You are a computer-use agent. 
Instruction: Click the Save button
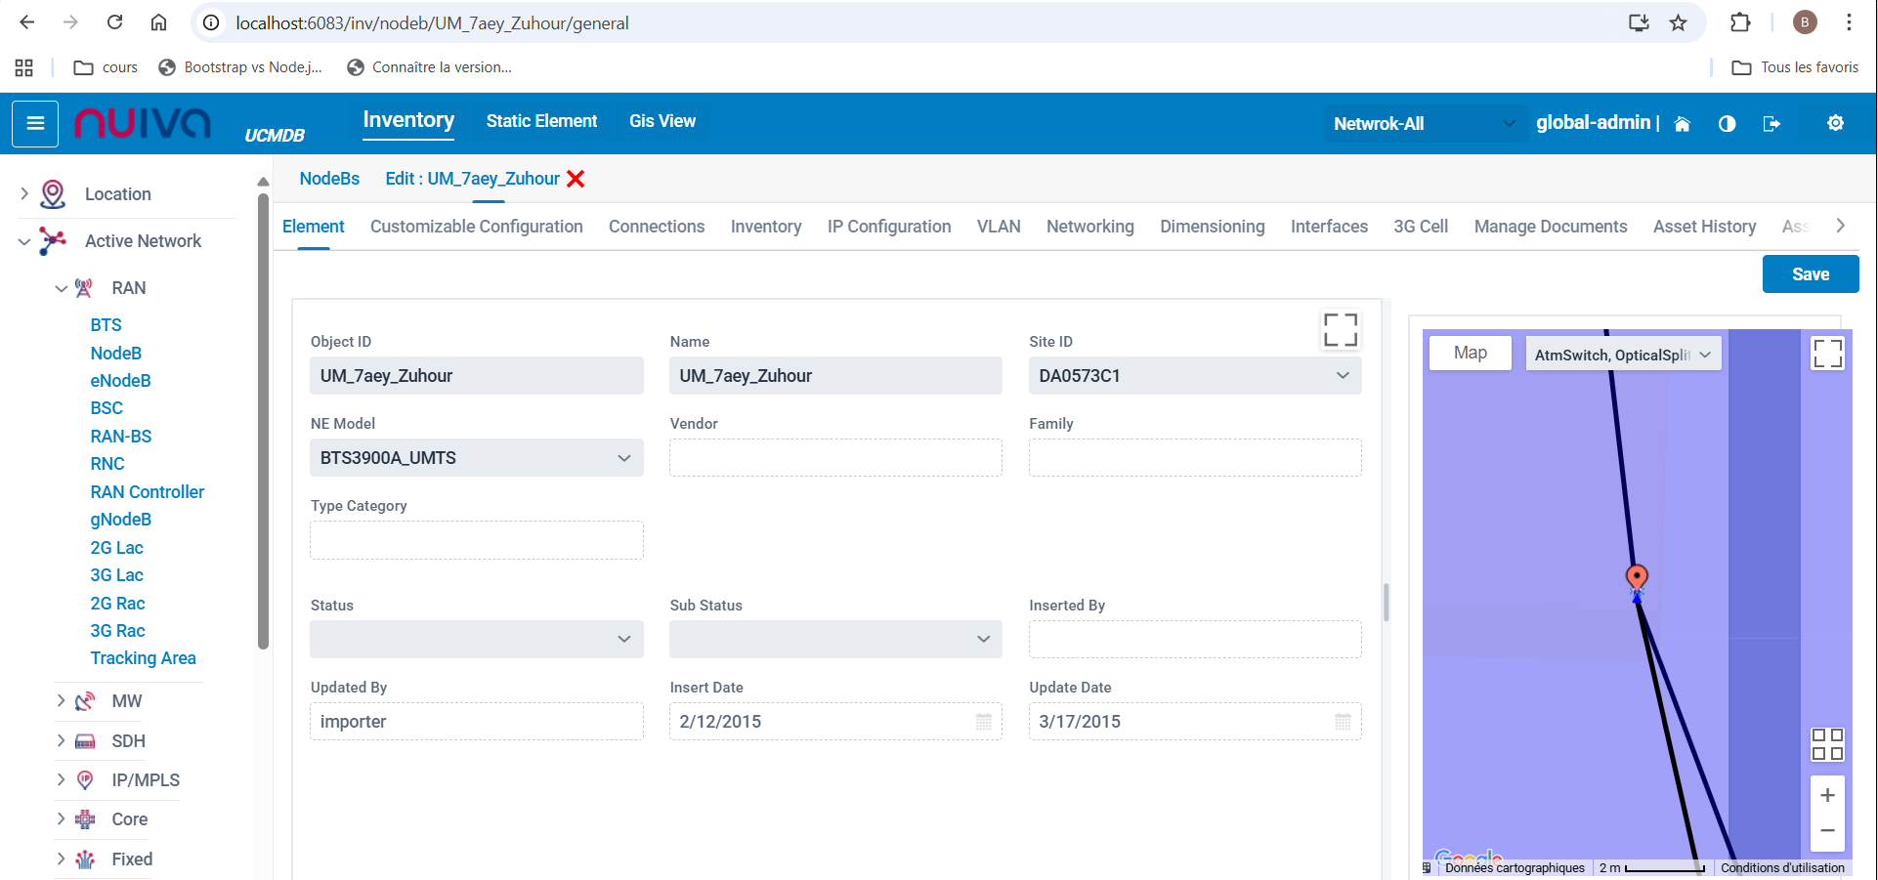tap(1810, 274)
